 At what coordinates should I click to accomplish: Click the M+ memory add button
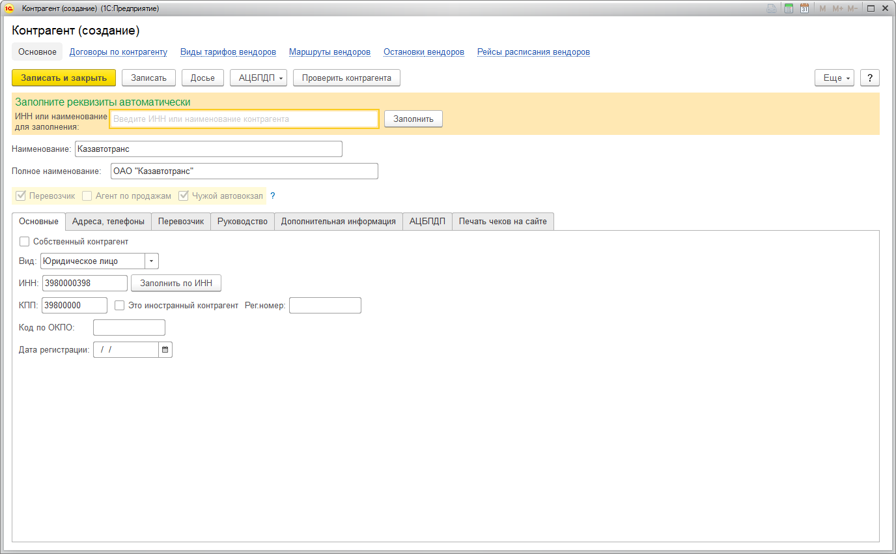837,8
